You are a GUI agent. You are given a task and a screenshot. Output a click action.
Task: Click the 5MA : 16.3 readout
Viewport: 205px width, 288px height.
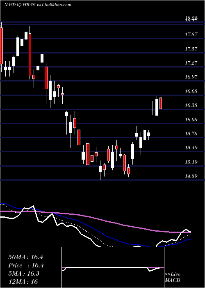tap(24, 274)
